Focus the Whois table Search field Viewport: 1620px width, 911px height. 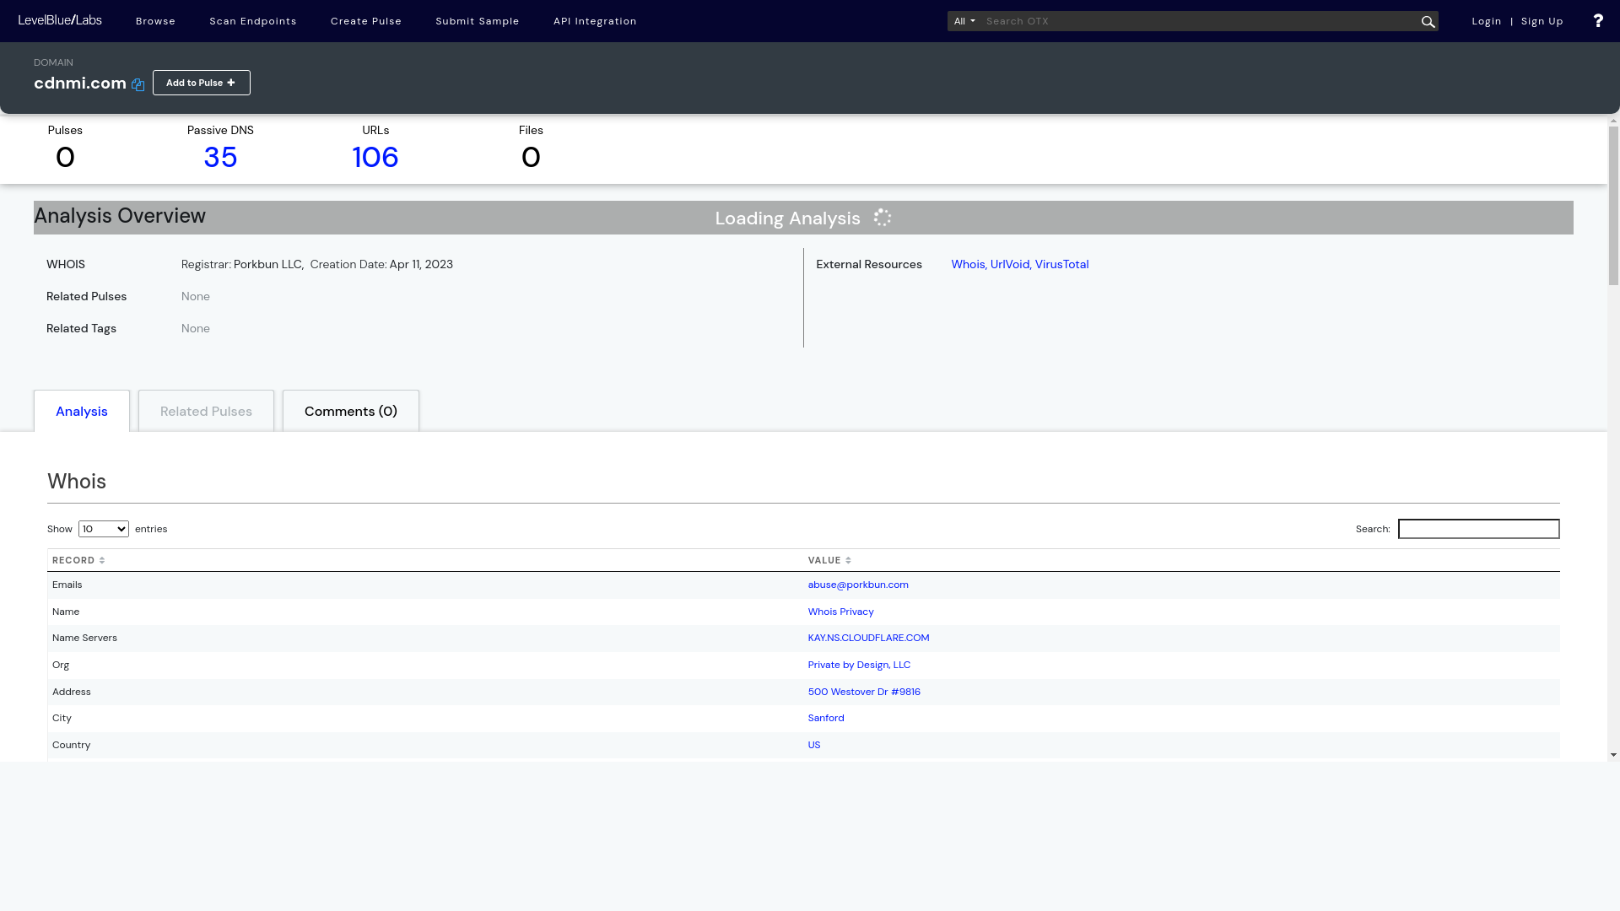point(1478,529)
